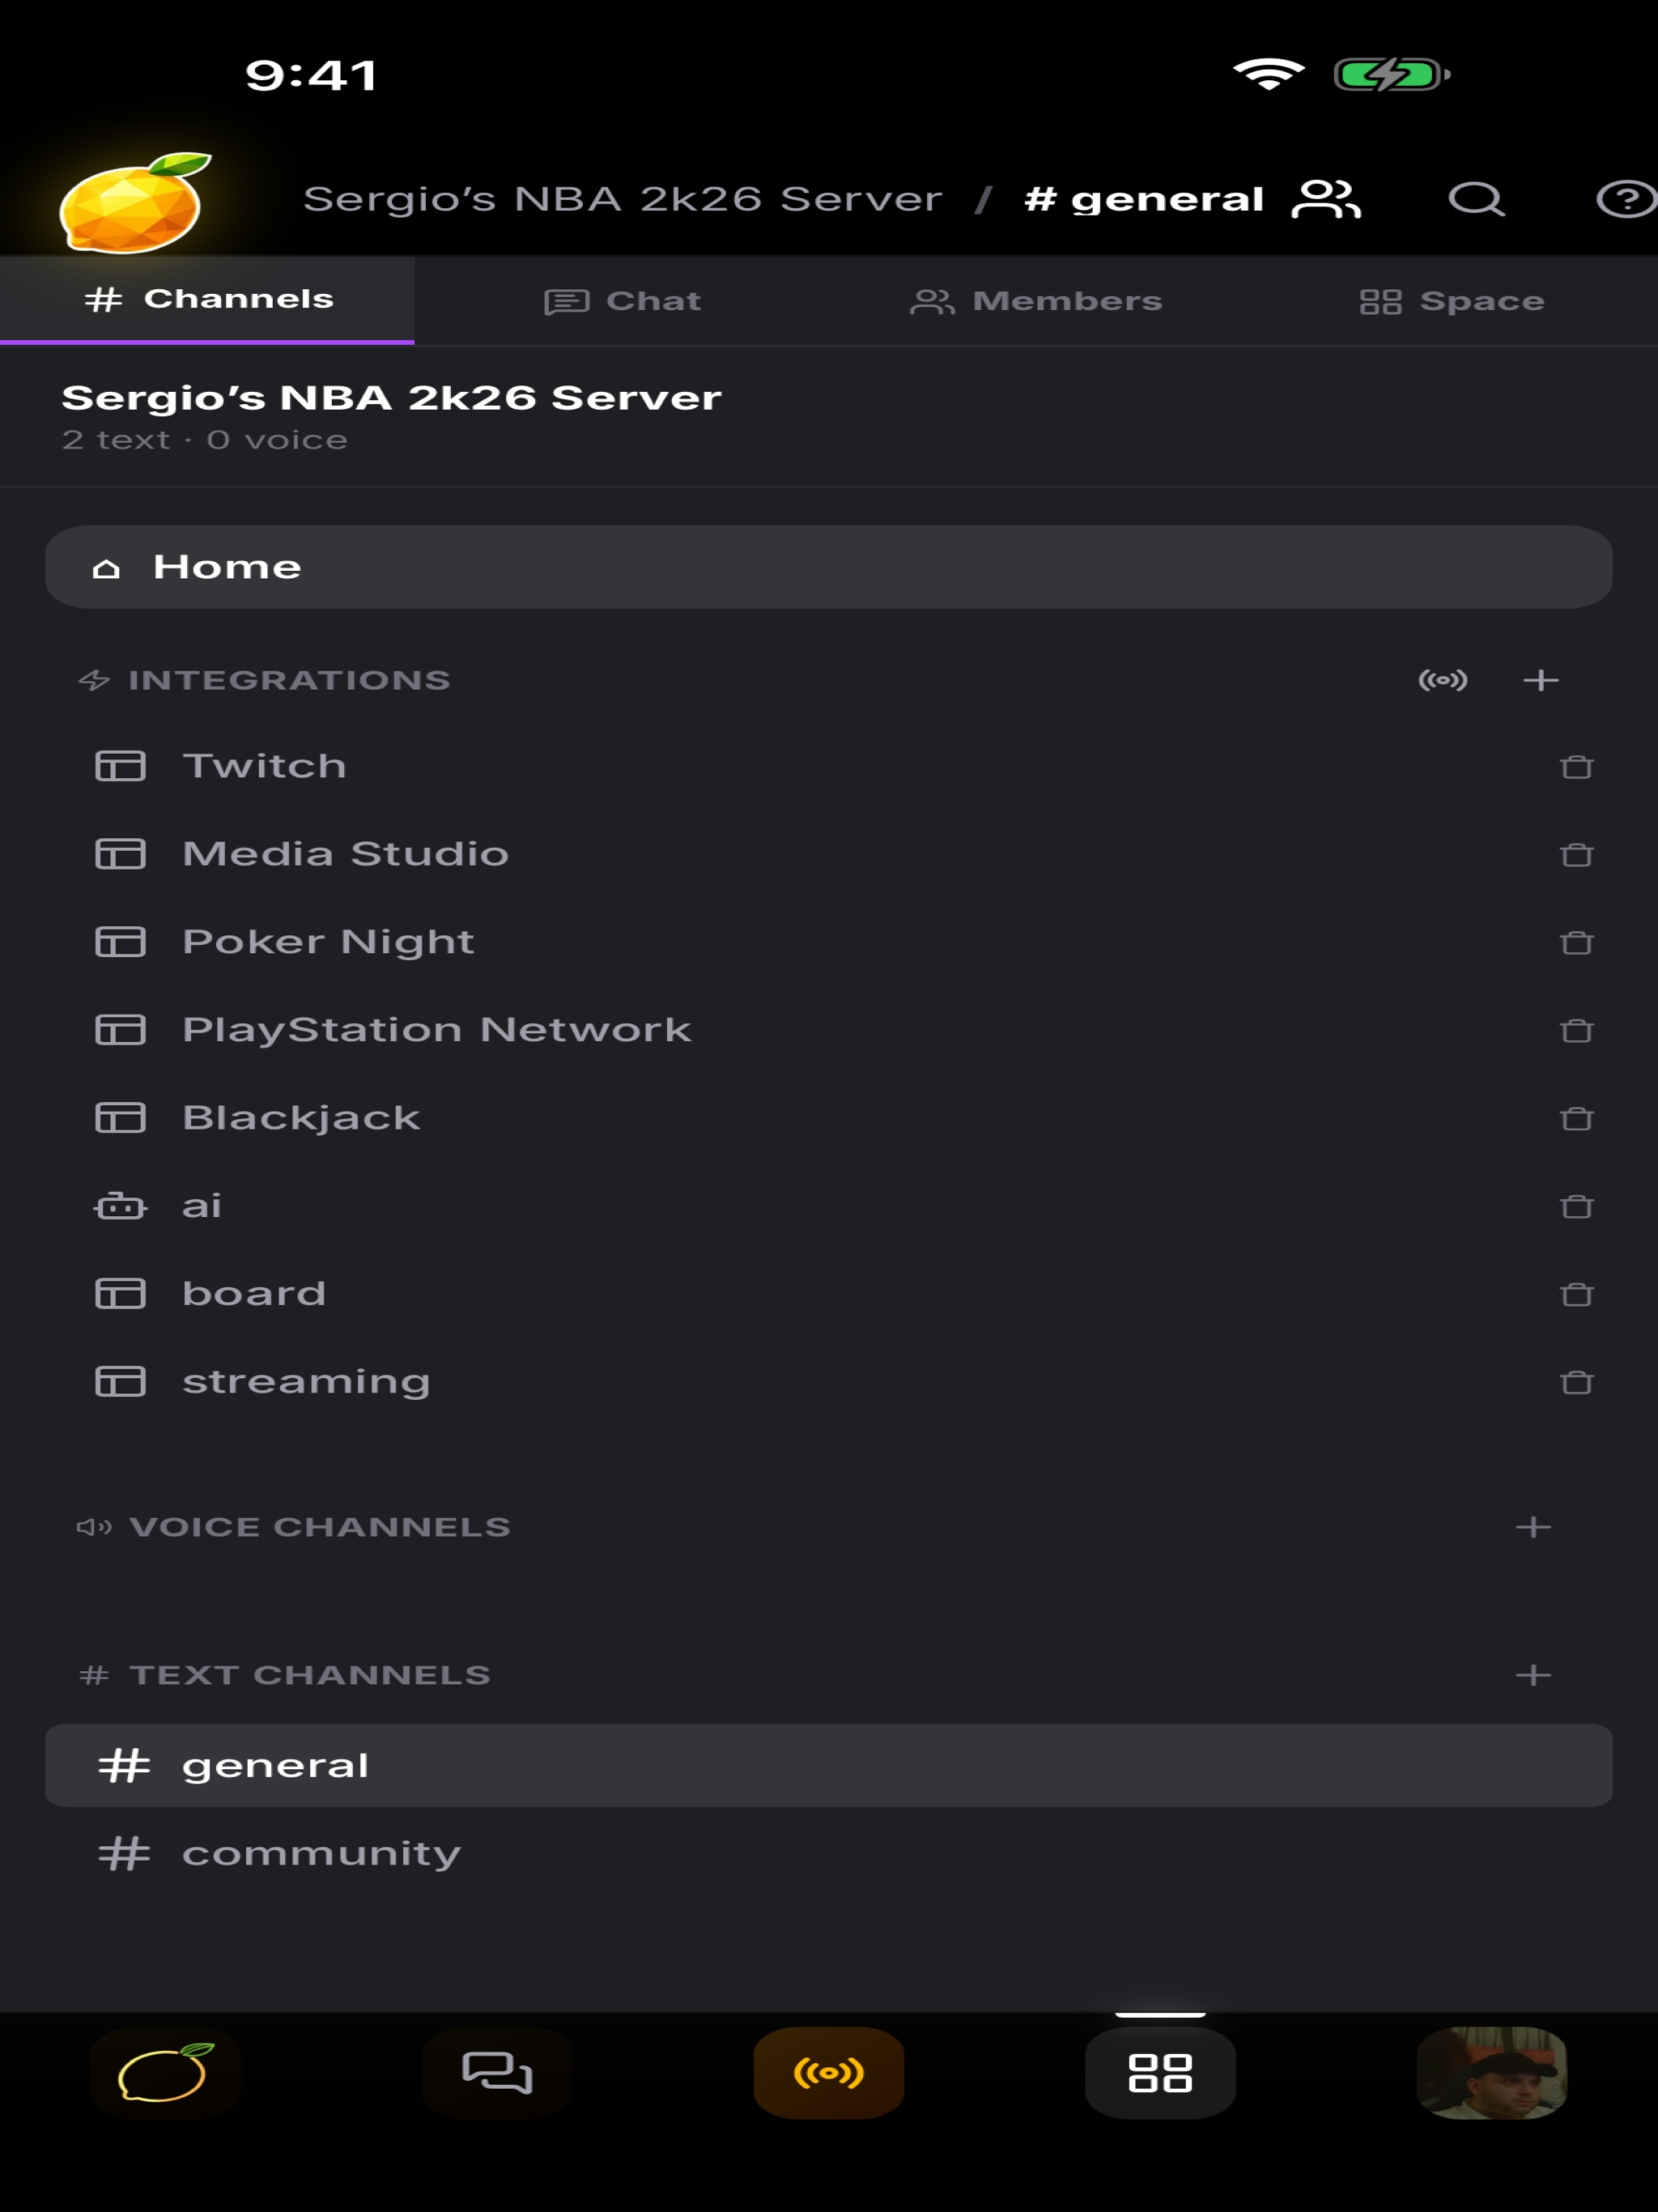Image resolution: width=1658 pixels, height=2212 pixels.
Task: Tap the broadcast icon in Integrations header
Action: (1442, 680)
